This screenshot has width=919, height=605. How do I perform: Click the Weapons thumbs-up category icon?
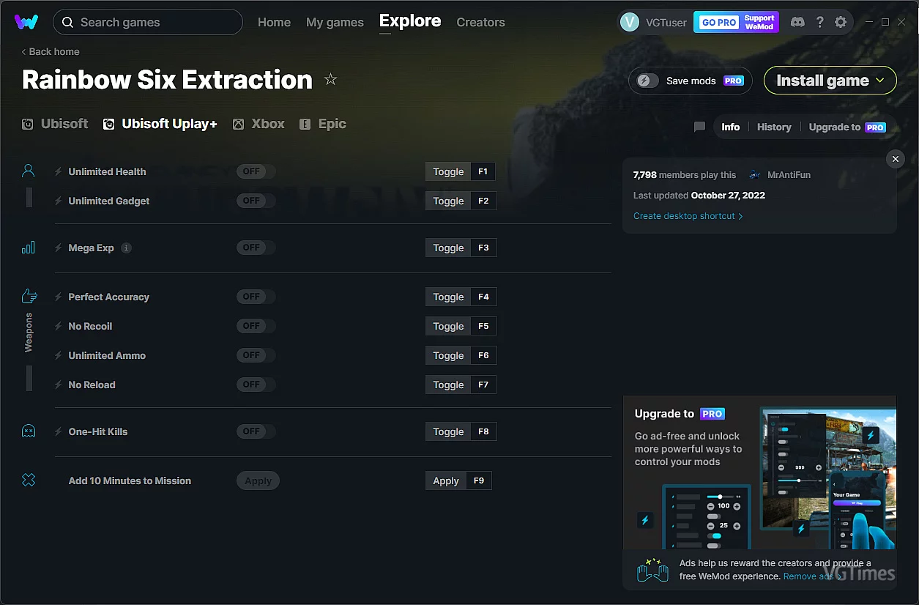point(29,296)
